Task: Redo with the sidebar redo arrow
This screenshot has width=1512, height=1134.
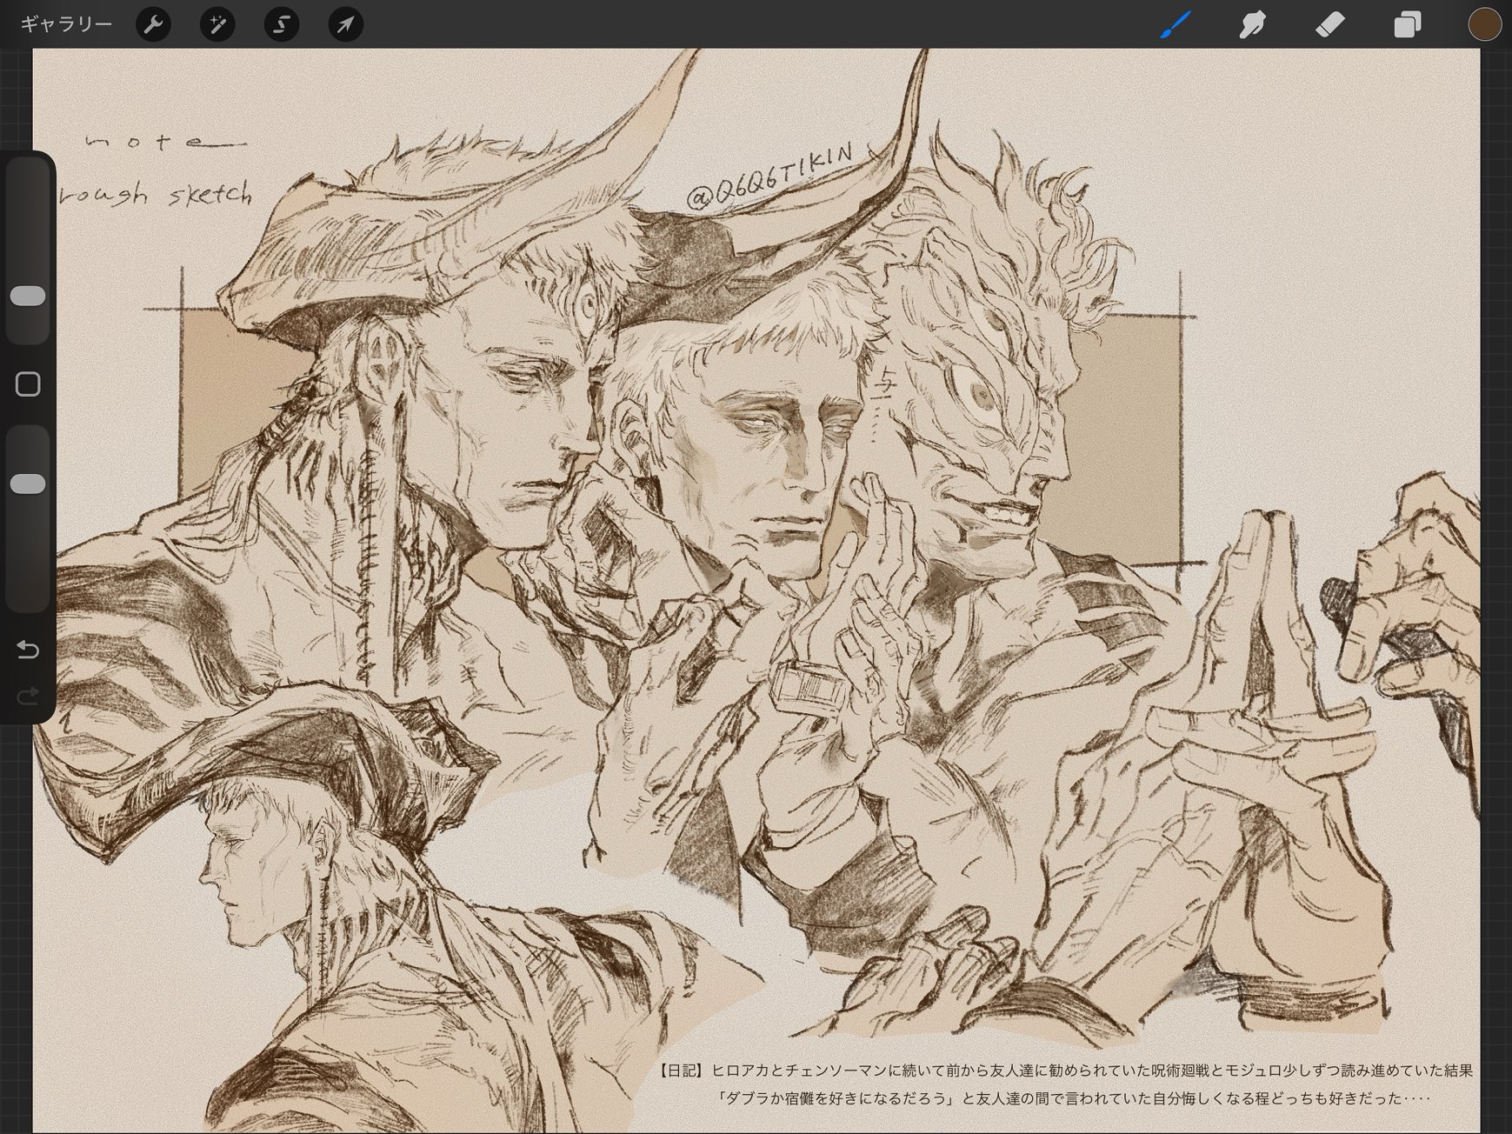Action: [28, 695]
